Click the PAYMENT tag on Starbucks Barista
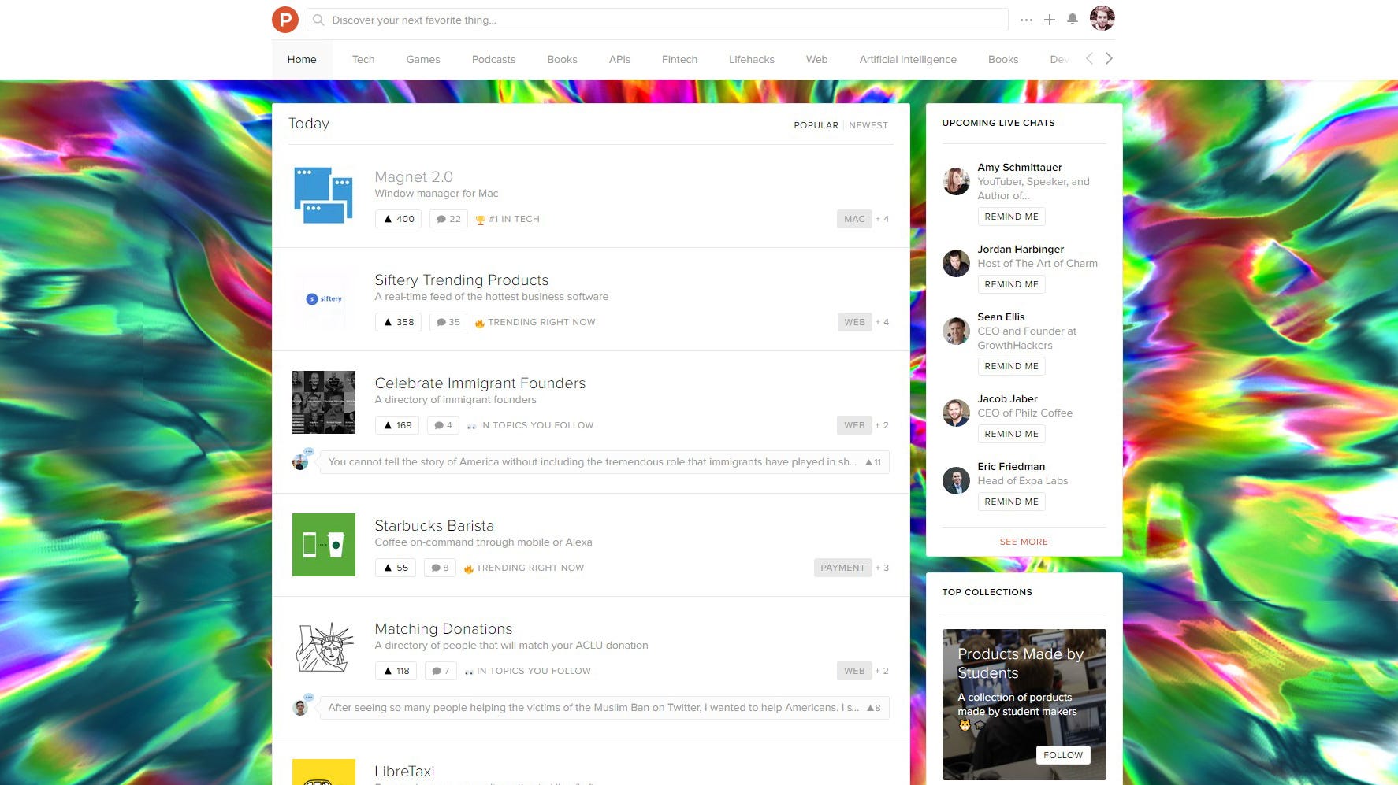 (842, 568)
